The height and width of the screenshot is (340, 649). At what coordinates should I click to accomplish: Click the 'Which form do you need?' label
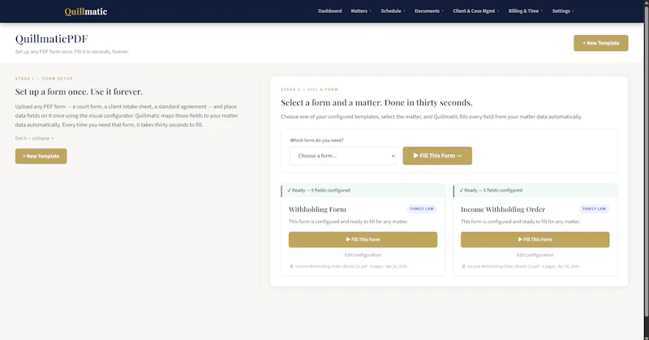pos(316,140)
